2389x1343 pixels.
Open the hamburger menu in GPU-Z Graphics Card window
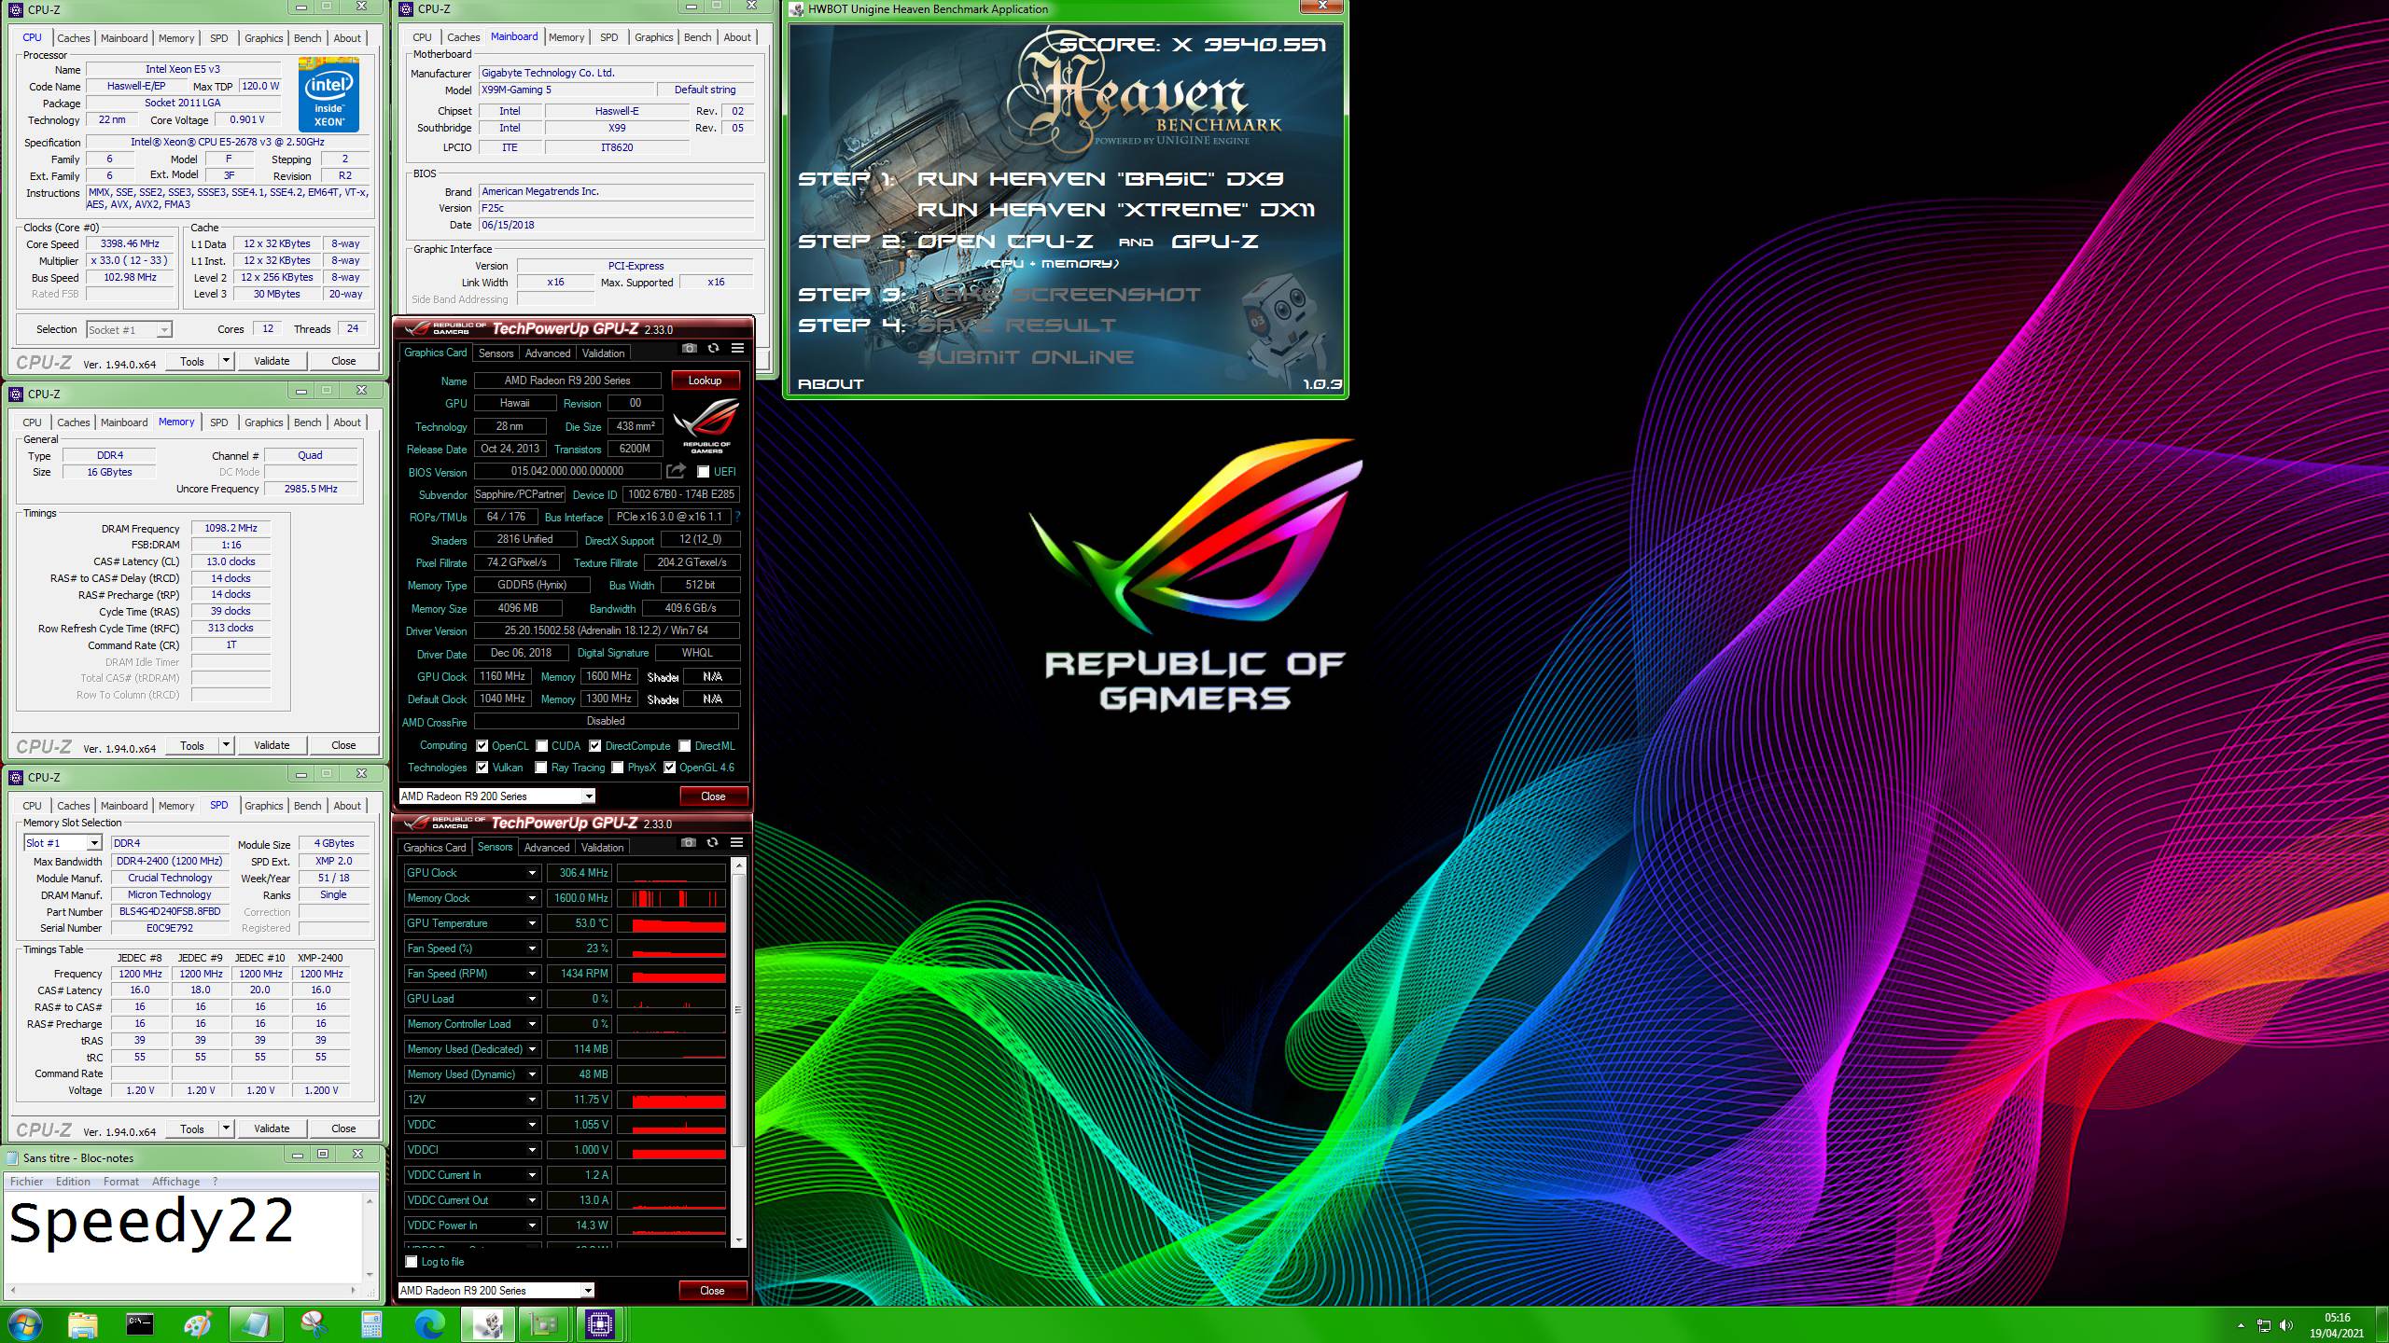pos(737,348)
